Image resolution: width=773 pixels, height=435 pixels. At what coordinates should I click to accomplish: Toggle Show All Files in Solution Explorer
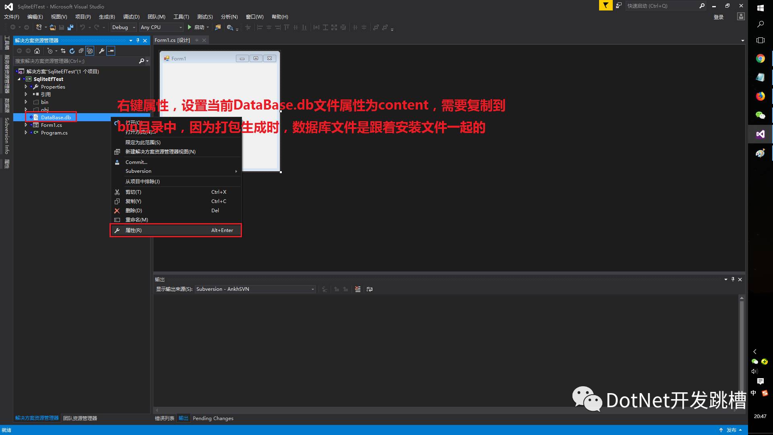(x=90, y=51)
